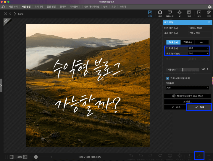Image resolution: width=213 pixels, height=161 pixels.
Task: Zoom out with the minus icon
Action: pos(30,157)
